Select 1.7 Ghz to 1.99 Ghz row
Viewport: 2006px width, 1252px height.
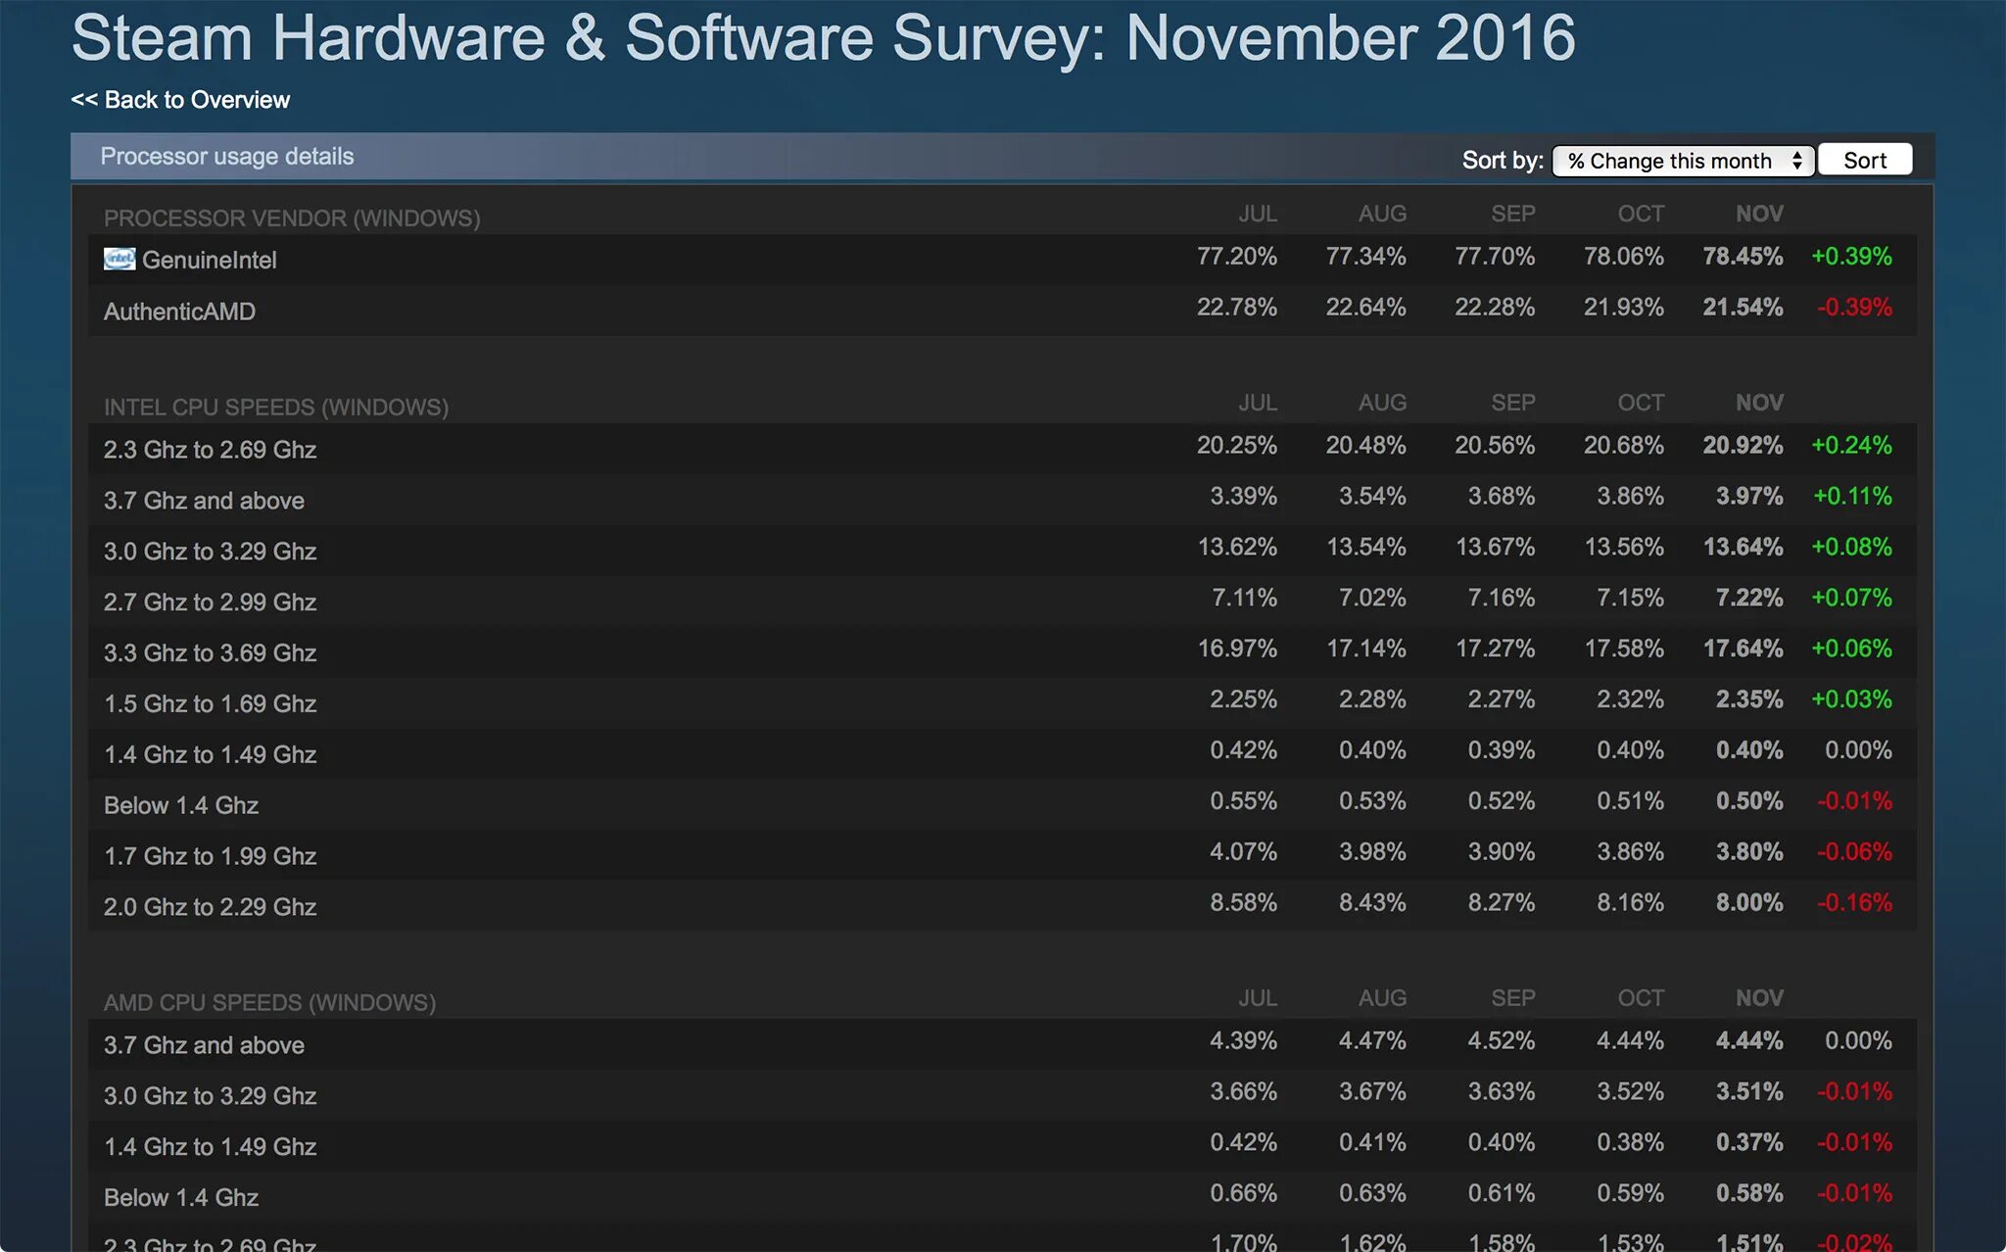[1002, 856]
